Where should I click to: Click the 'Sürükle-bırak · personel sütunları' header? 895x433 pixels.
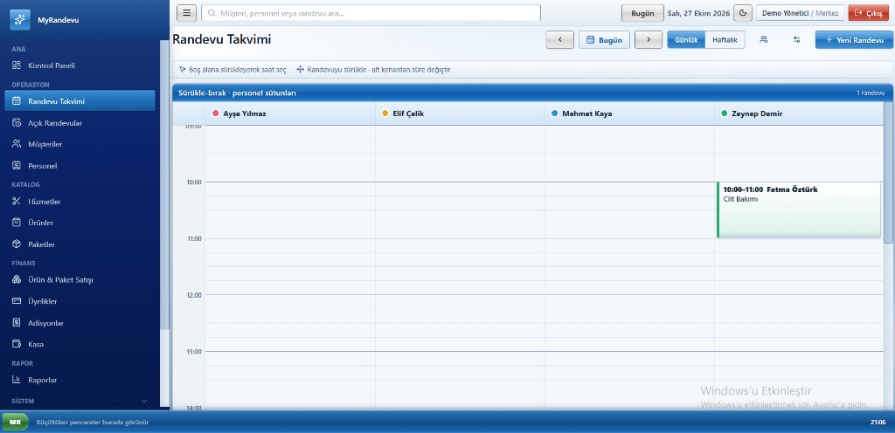click(x=237, y=93)
